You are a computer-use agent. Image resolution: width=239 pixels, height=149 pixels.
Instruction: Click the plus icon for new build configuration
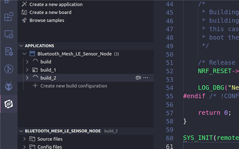(x=35, y=85)
